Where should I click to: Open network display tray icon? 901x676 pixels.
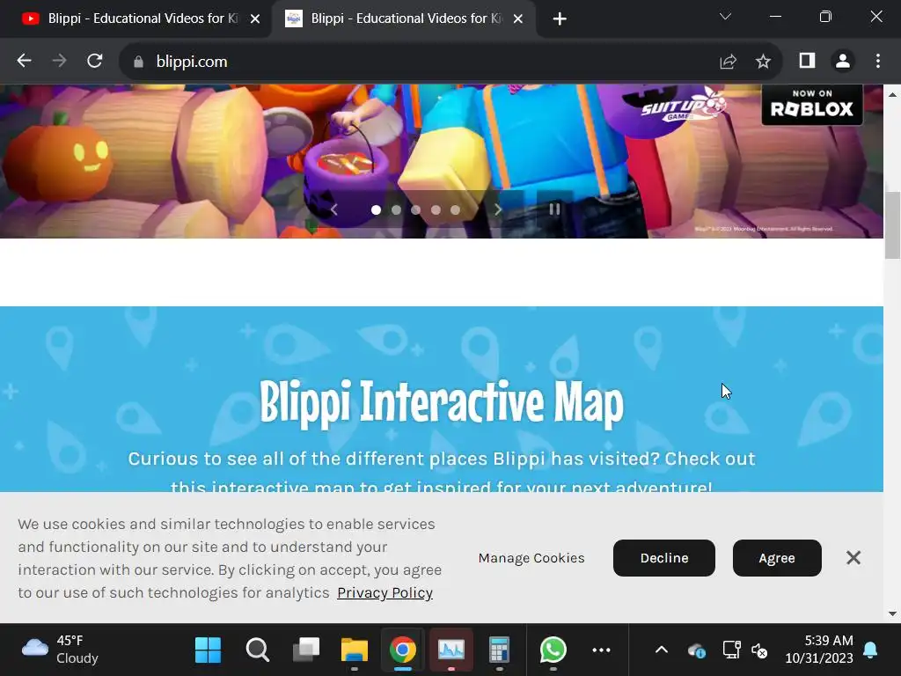tap(731, 650)
